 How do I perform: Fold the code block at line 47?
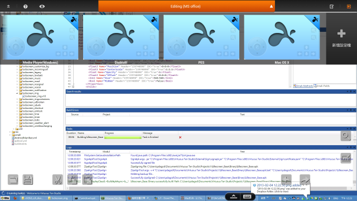pos(73,87)
